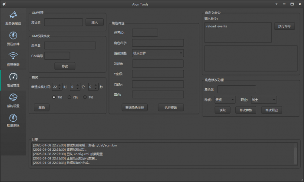Click the command output area below reload_events
Viewport: 304px width, 182px height.
coord(251,58)
